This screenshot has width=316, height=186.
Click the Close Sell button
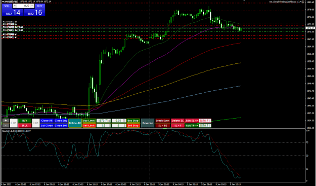click(61, 125)
